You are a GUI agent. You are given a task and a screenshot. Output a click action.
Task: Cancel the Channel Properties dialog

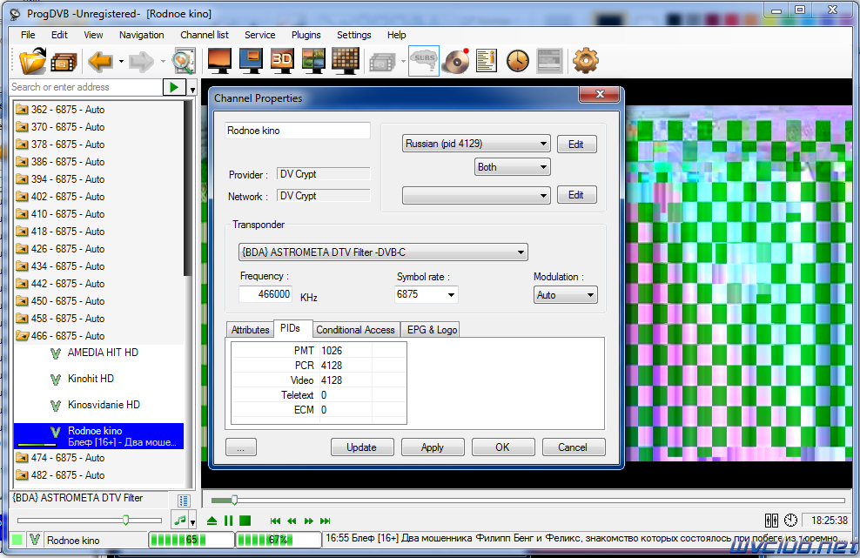(x=573, y=447)
